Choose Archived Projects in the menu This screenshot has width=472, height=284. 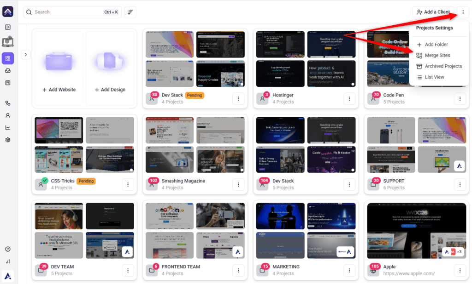point(439,66)
